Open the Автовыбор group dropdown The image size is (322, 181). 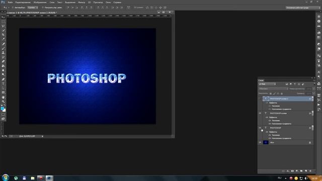coord(33,8)
